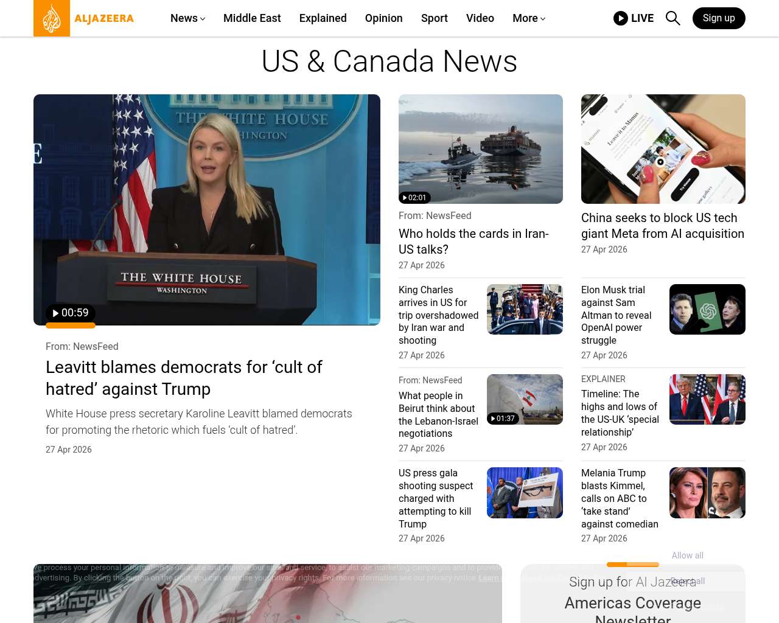
Task: Open the Opinion section
Action: (384, 18)
